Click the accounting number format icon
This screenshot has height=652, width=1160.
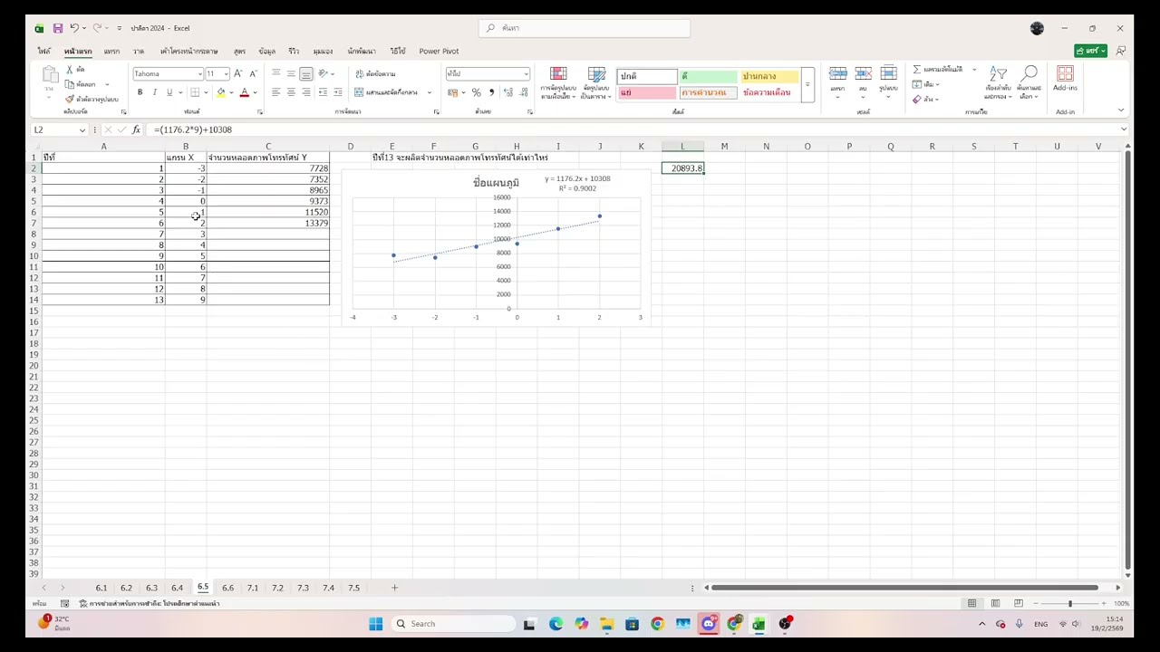[453, 92]
